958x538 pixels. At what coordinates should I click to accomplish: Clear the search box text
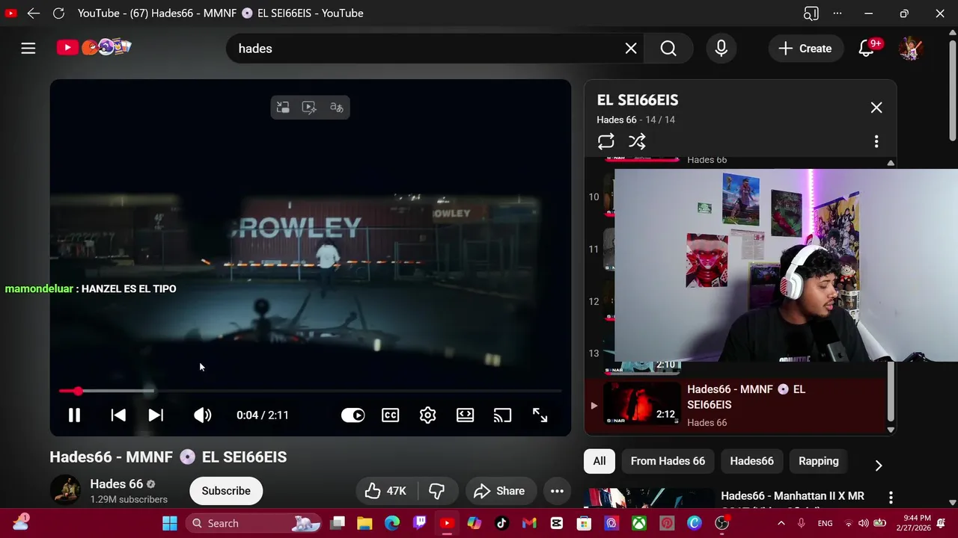(631, 49)
